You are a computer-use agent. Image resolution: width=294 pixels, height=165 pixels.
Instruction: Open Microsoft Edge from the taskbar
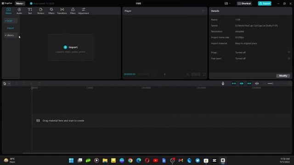tap(139, 160)
